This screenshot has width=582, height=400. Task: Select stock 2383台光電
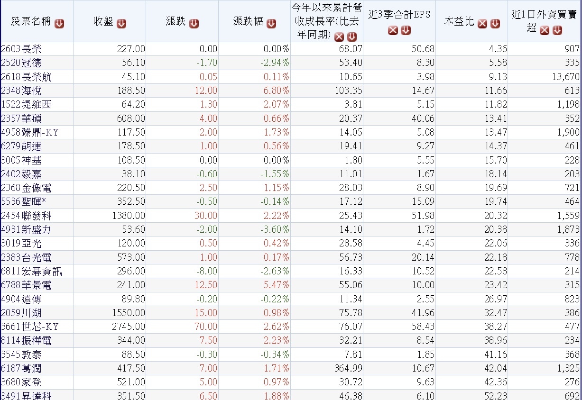point(26,257)
